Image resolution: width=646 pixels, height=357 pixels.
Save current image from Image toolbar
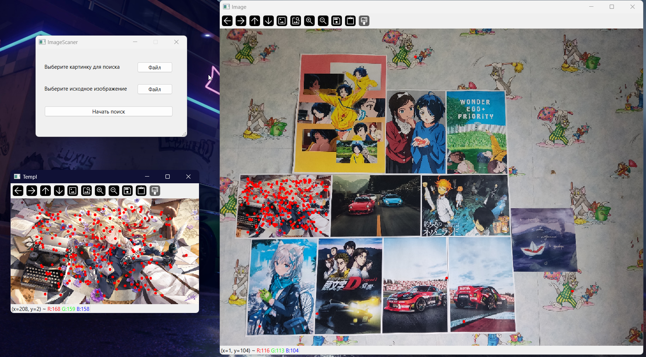337,21
